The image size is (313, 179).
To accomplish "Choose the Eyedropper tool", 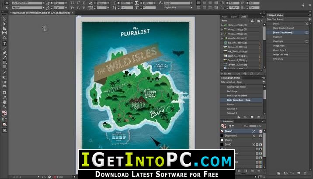I will 4,97.
